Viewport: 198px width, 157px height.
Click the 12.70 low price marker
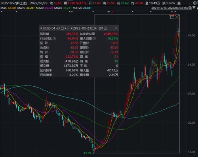[x=87, y=153]
